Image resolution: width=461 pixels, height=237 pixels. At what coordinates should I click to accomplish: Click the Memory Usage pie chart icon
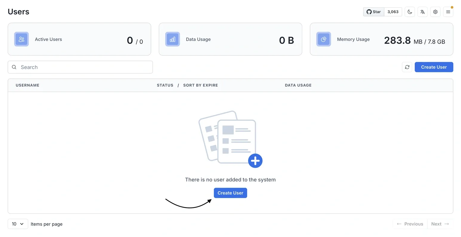click(x=324, y=39)
